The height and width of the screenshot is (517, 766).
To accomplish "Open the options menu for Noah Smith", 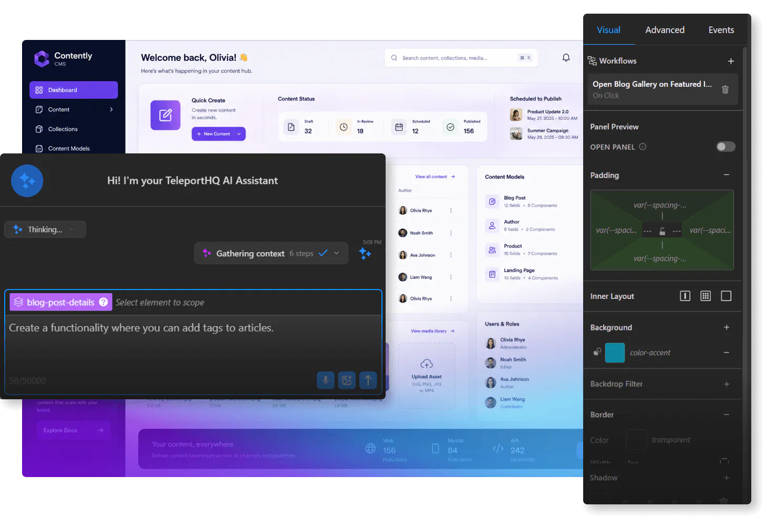I will point(451,233).
